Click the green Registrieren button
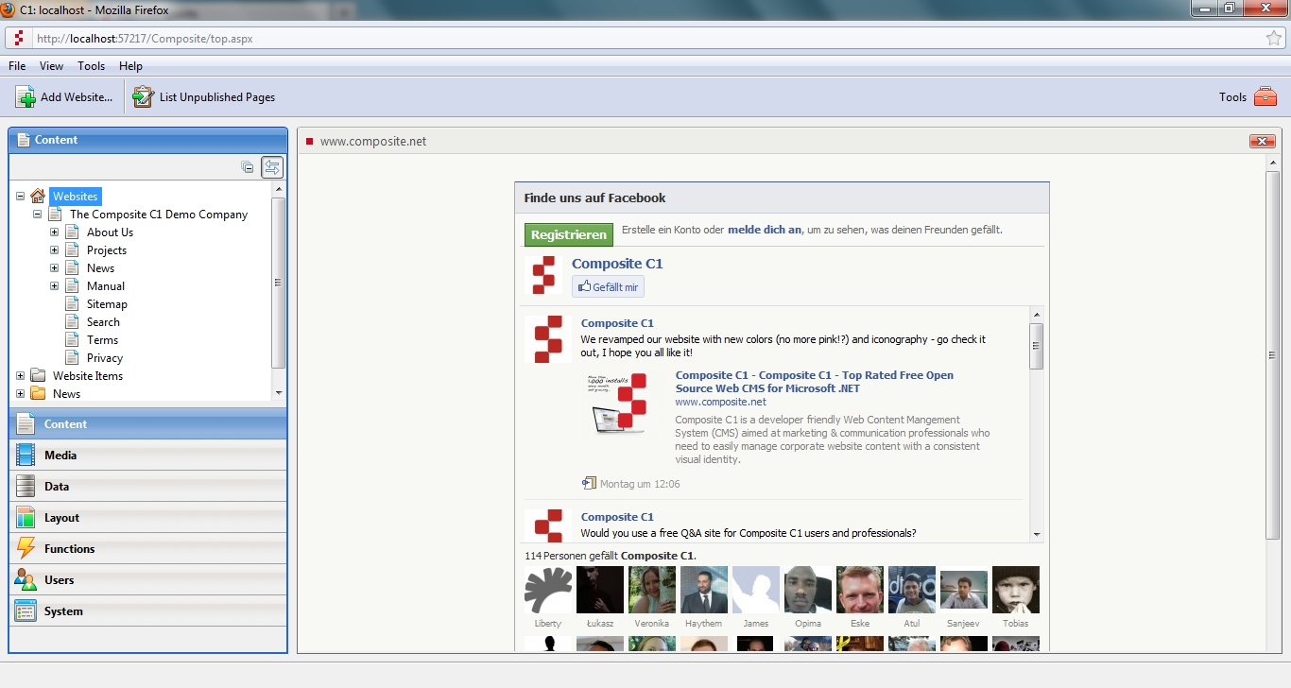This screenshot has height=688, width=1291. pos(569,235)
